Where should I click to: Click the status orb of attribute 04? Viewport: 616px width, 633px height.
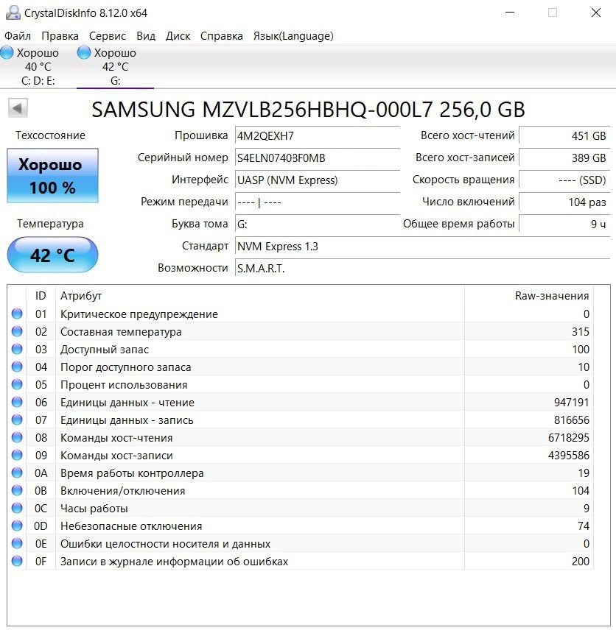17,367
